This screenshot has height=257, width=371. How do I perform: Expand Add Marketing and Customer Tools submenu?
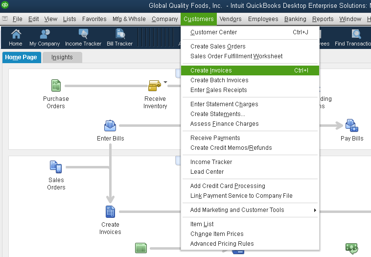(x=315, y=210)
